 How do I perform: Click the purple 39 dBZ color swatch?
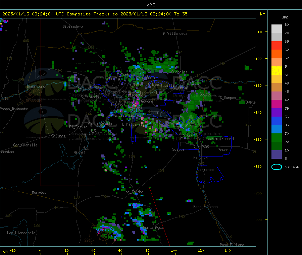276,112
